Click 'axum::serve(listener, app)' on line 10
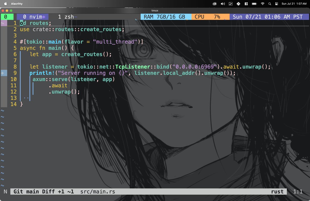 click(74, 79)
